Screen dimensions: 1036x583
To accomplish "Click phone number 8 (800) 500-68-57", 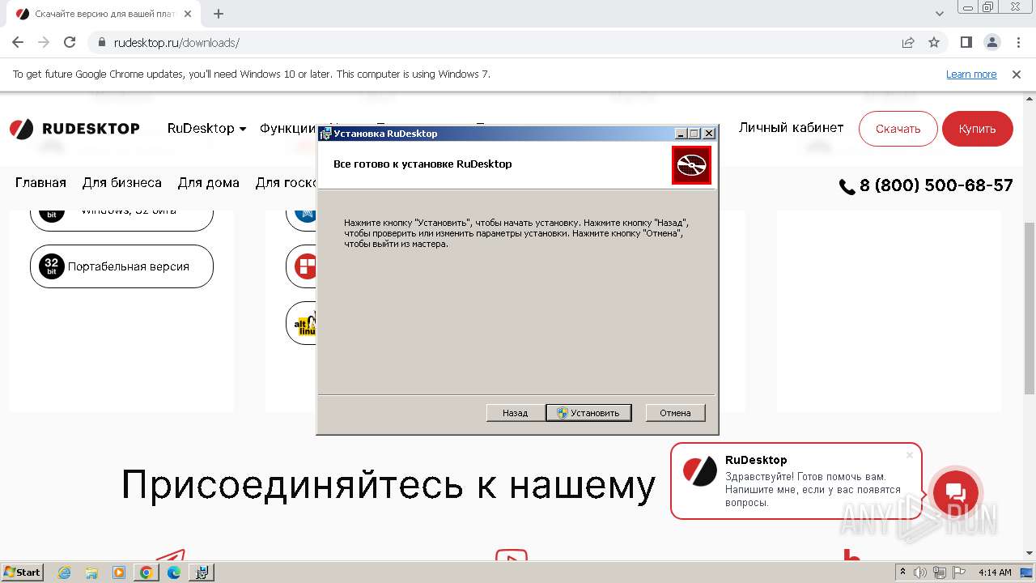I will [x=936, y=185].
